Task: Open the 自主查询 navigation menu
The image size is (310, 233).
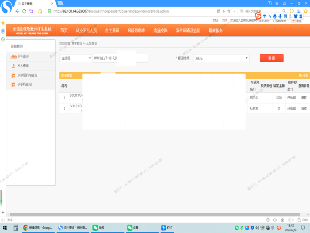Action: coord(112,31)
